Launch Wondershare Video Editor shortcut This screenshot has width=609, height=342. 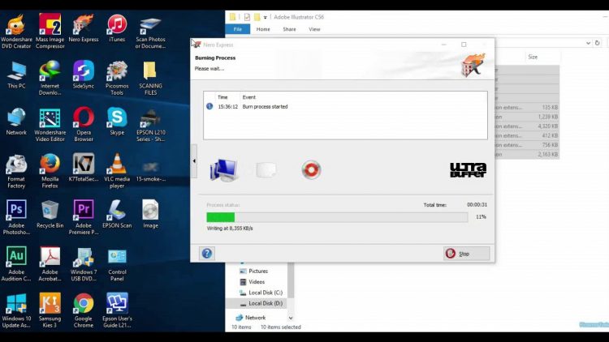(50, 125)
